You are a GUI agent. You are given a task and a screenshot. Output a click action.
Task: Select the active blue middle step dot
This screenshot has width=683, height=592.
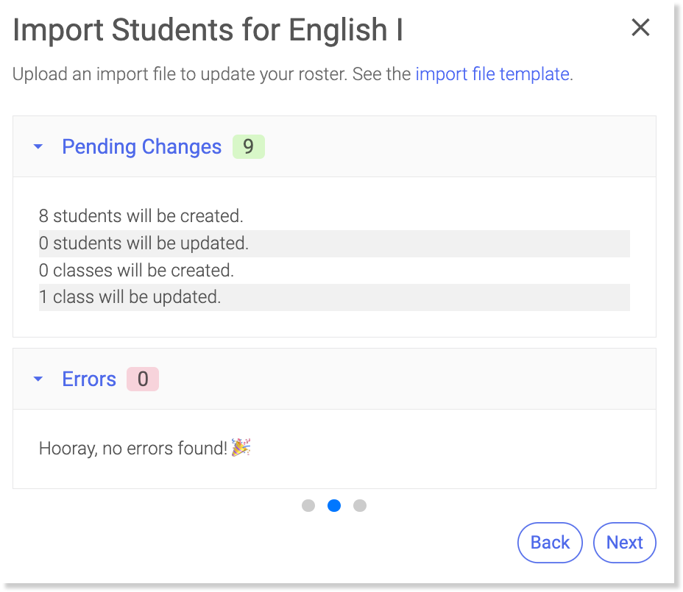(x=334, y=505)
